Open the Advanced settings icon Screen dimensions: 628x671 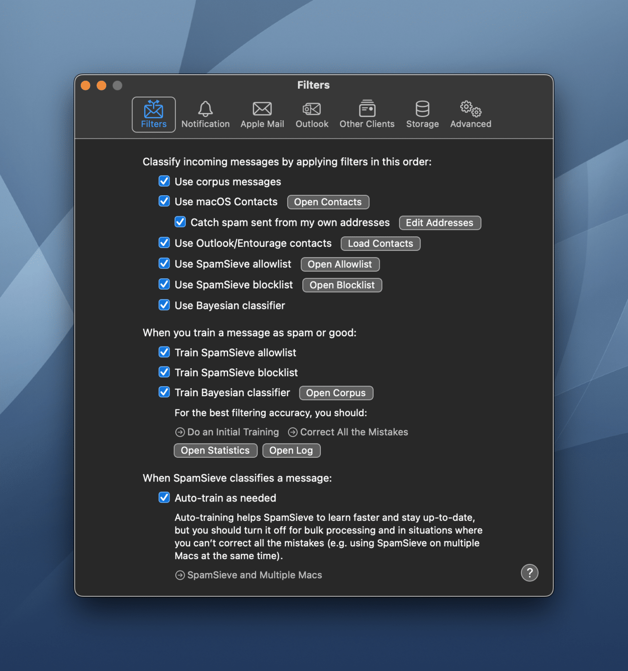470,114
